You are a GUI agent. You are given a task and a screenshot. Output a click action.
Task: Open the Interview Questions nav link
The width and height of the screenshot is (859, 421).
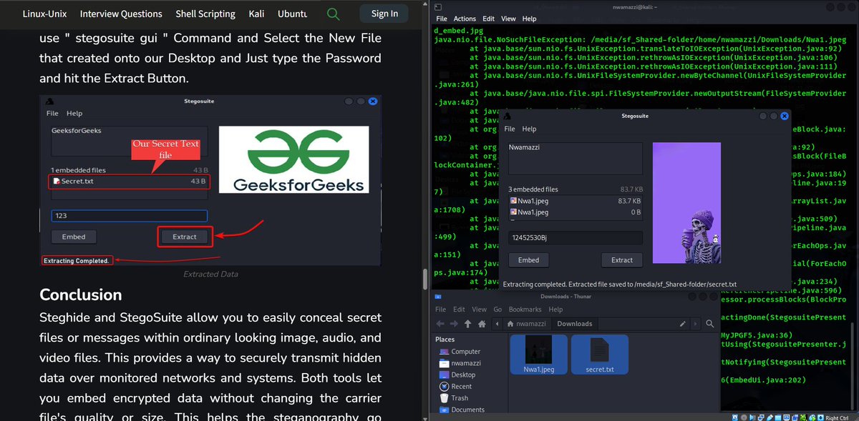click(x=121, y=14)
